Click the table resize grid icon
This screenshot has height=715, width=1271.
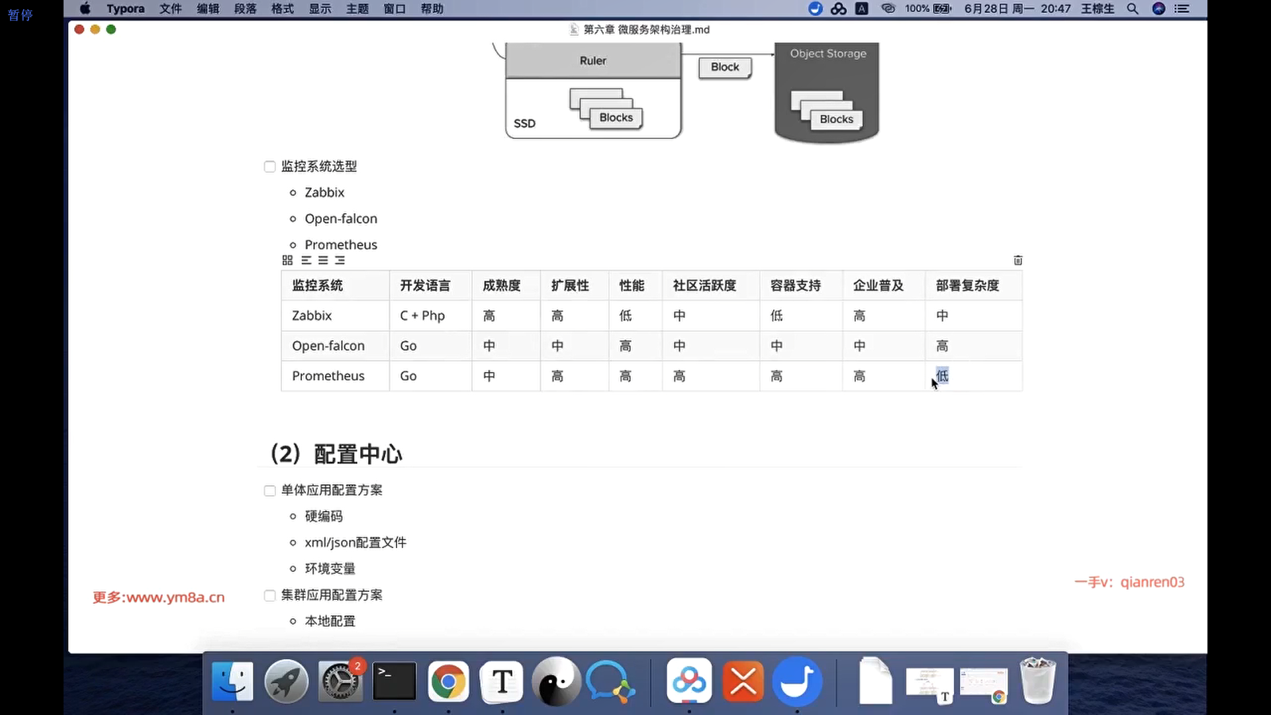287,260
